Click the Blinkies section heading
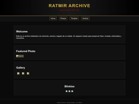 [x=69, y=86]
